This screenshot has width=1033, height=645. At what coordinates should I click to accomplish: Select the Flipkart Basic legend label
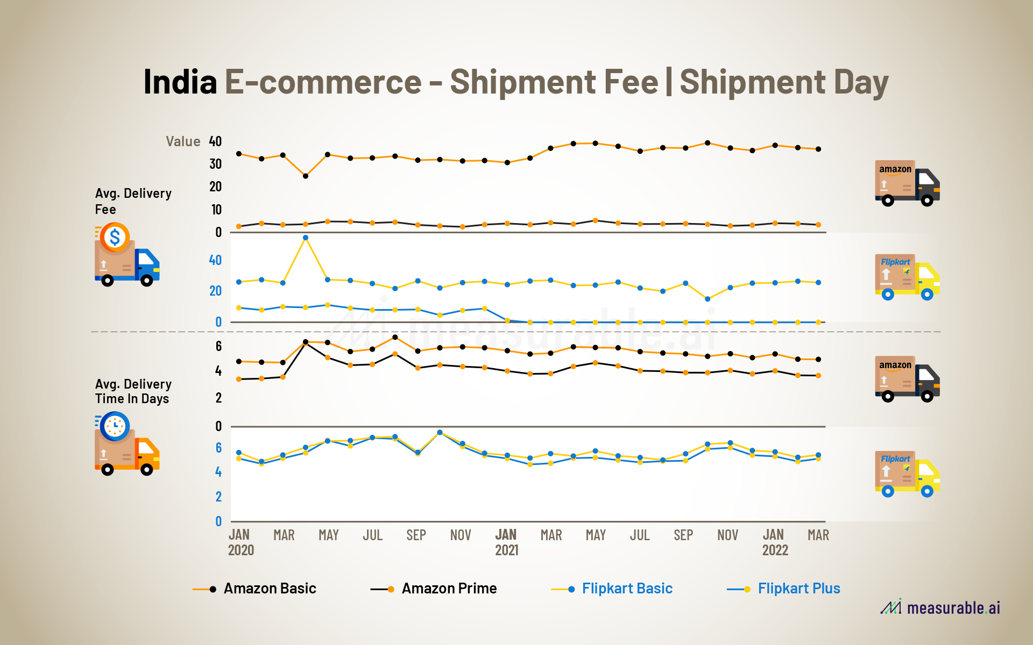(x=627, y=589)
